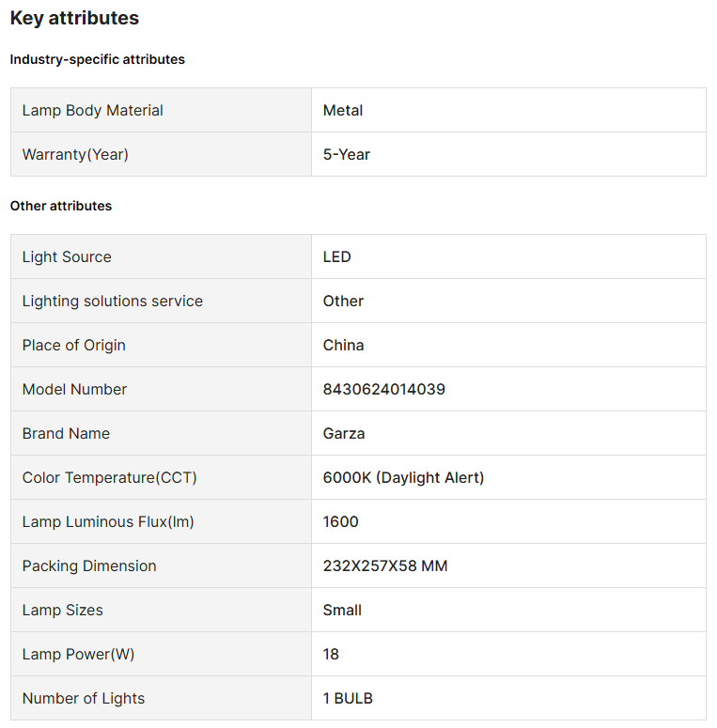Click the Other attributes subheading

coord(61,206)
